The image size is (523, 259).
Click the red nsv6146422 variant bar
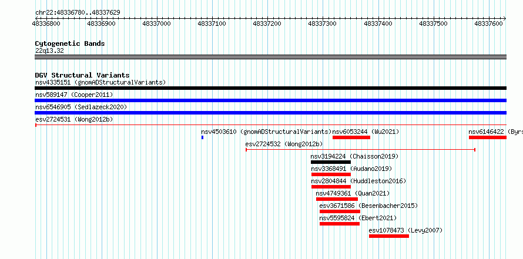(x=488, y=137)
